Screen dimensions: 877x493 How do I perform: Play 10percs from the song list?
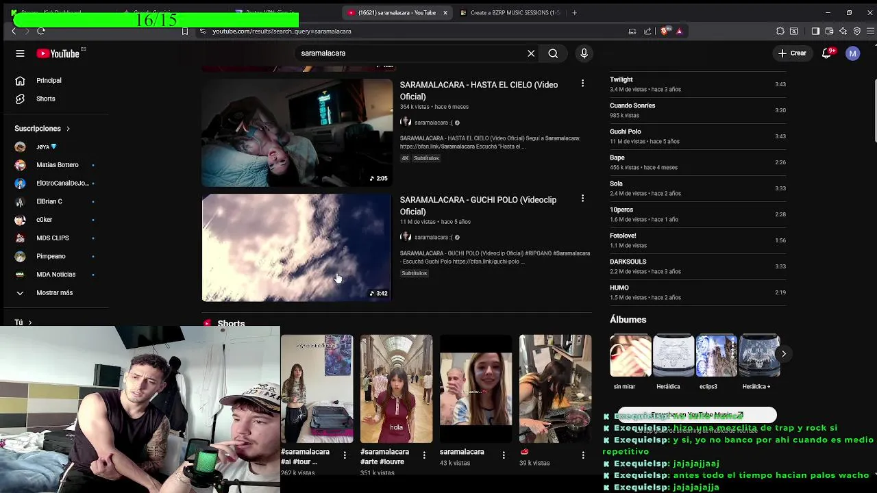pyautogui.click(x=697, y=214)
